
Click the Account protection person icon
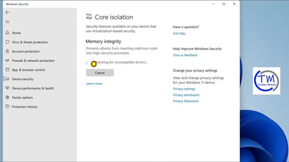tap(7, 51)
